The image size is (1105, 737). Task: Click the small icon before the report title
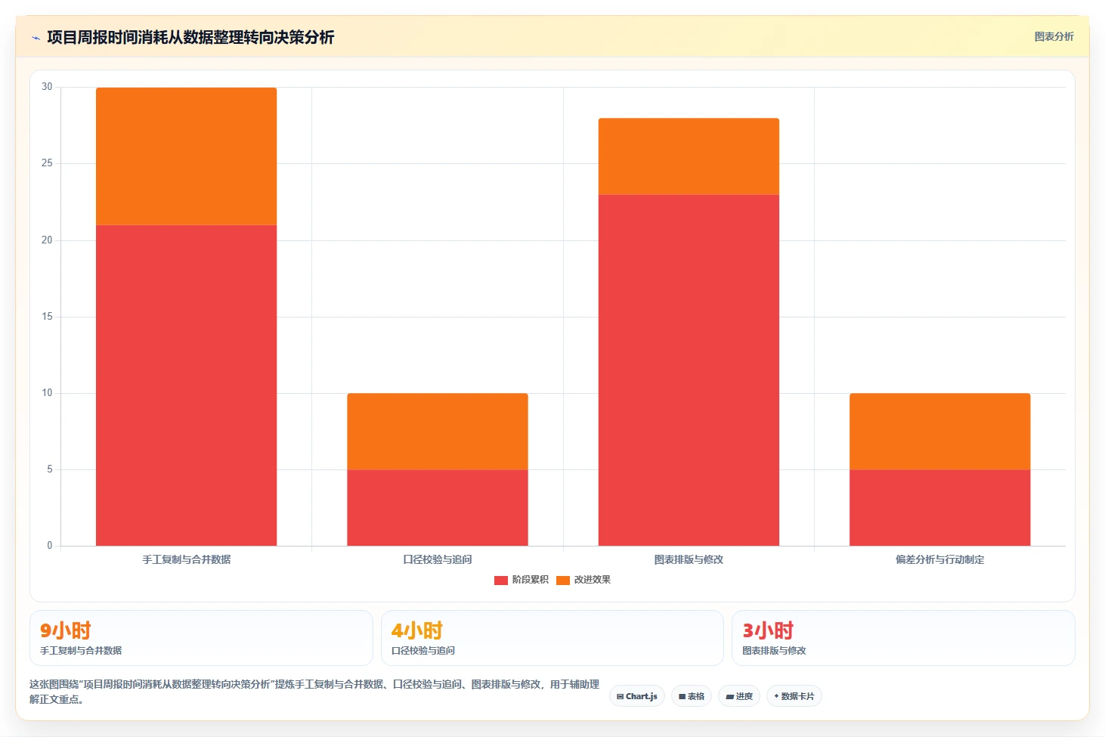[36, 38]
